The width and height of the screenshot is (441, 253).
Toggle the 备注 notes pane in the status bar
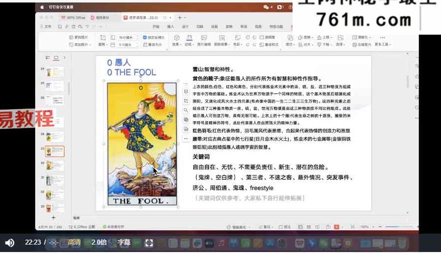[266, 227]
